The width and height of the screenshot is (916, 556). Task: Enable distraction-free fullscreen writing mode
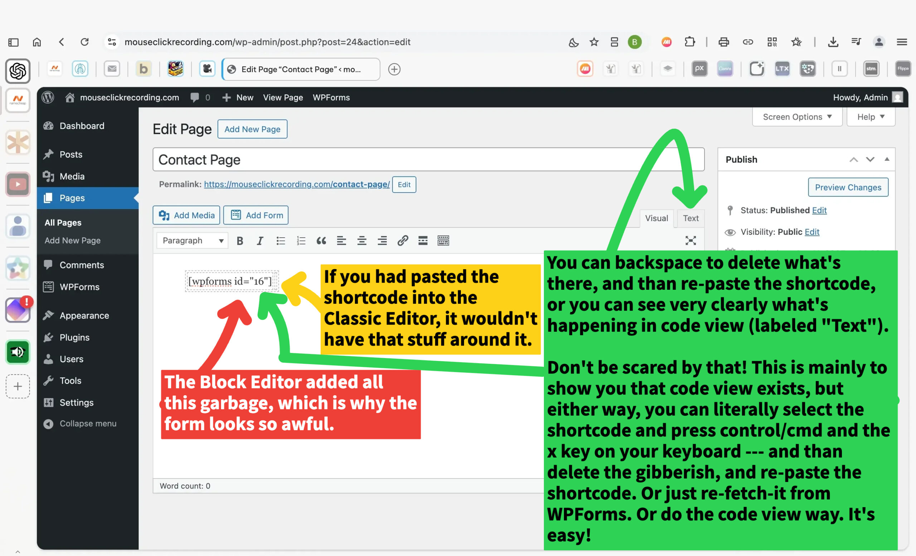(x=690, y=241)
